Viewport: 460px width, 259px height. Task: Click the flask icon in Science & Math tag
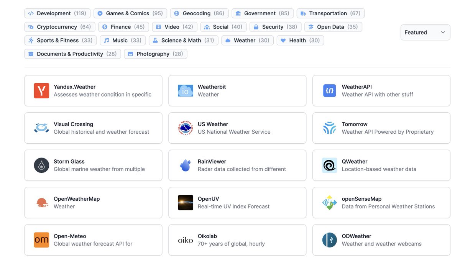(155, 40)
